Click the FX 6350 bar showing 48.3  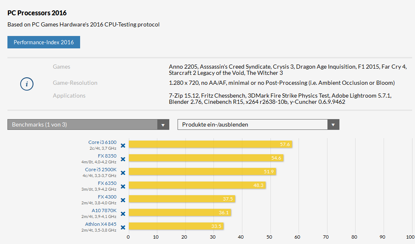click(197, 185)
